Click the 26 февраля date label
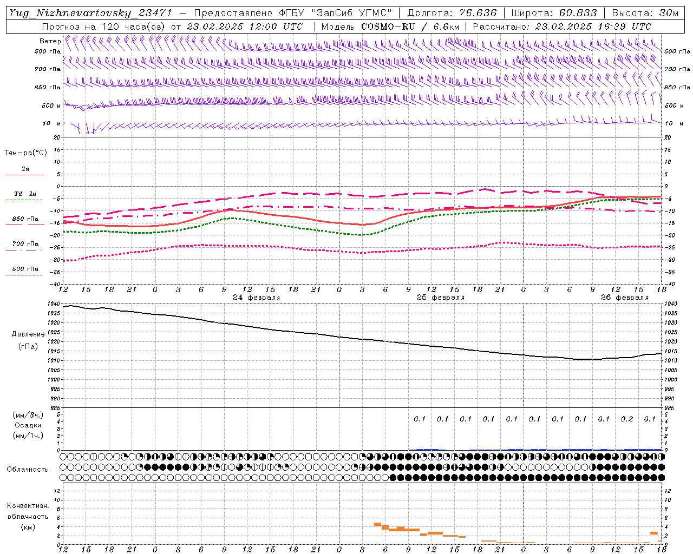The width and height of the screenshot is (693, 554). pos(625,298)
